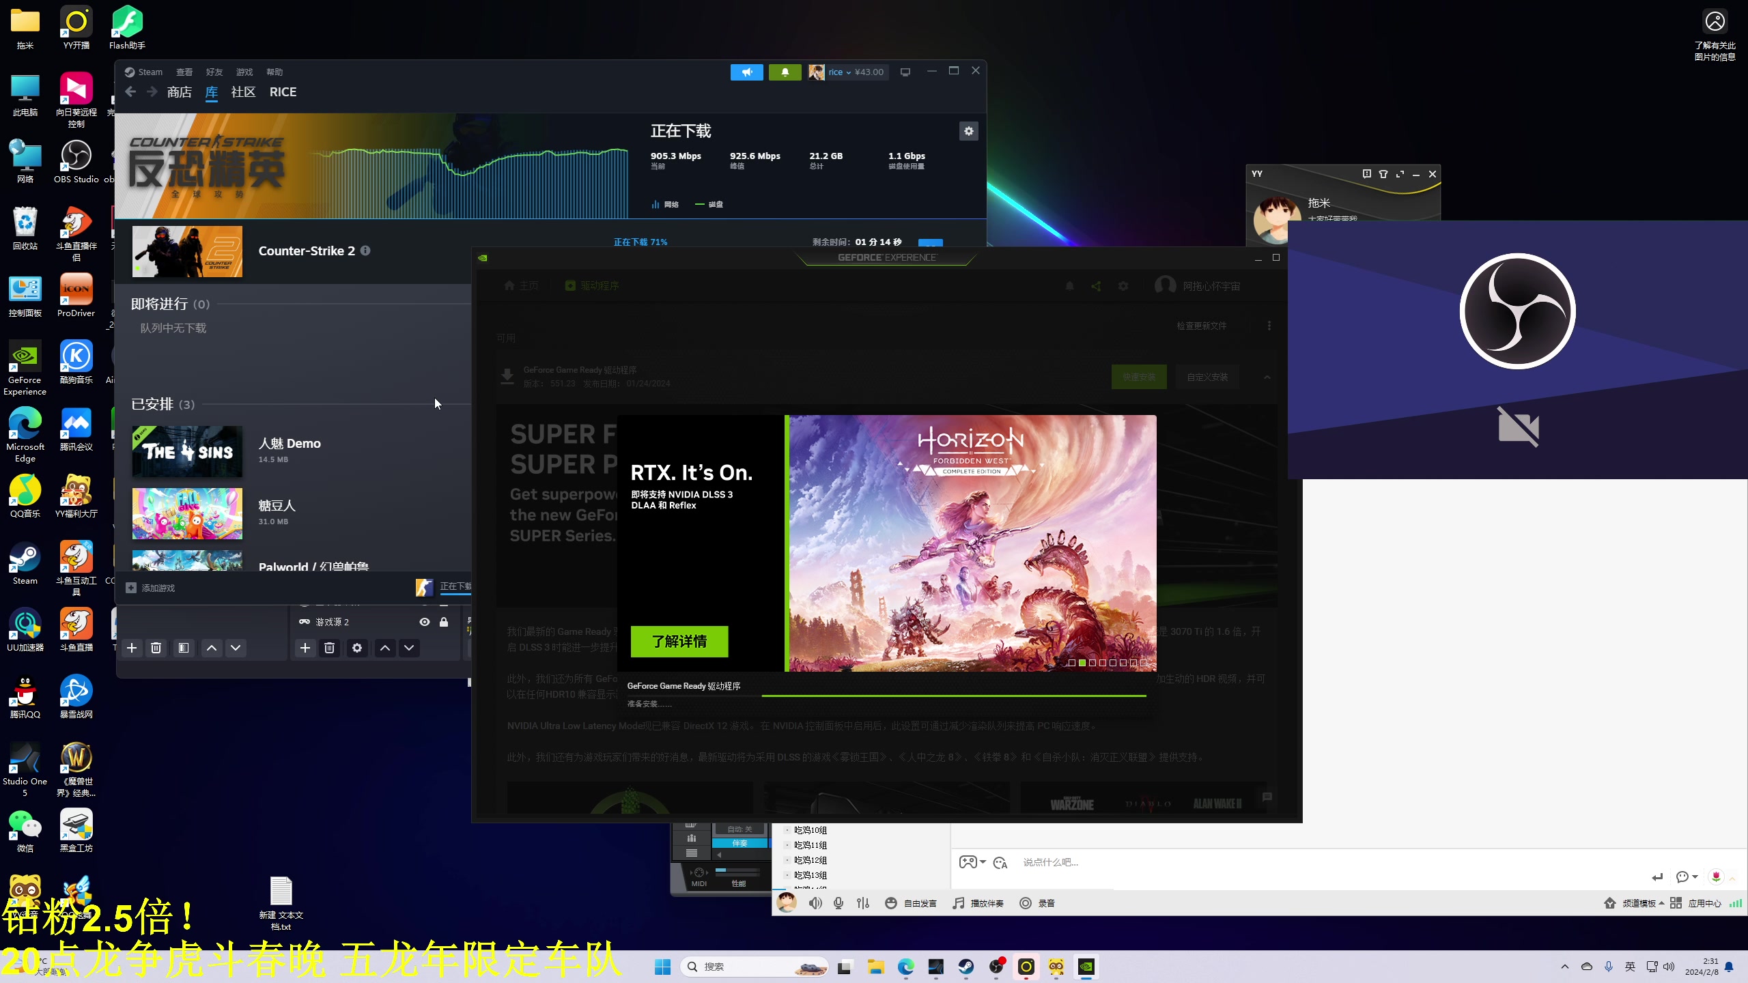The width and height of the screenshot is (1748, 983).
Task: Select the first banner carousel indicator dot
Action: click(1072, 663)
